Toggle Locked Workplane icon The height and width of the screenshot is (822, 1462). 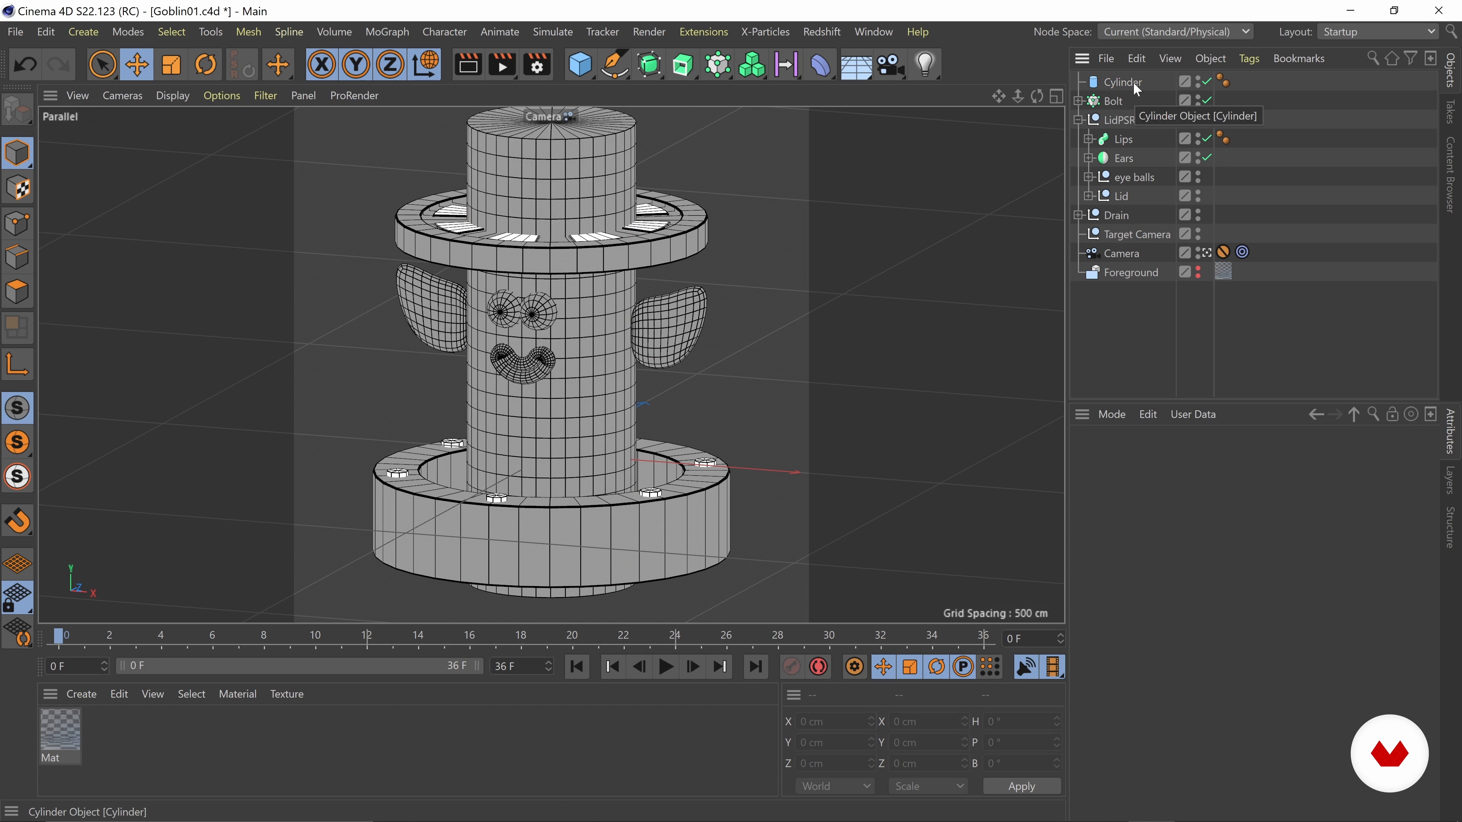(x=18, y=598)
